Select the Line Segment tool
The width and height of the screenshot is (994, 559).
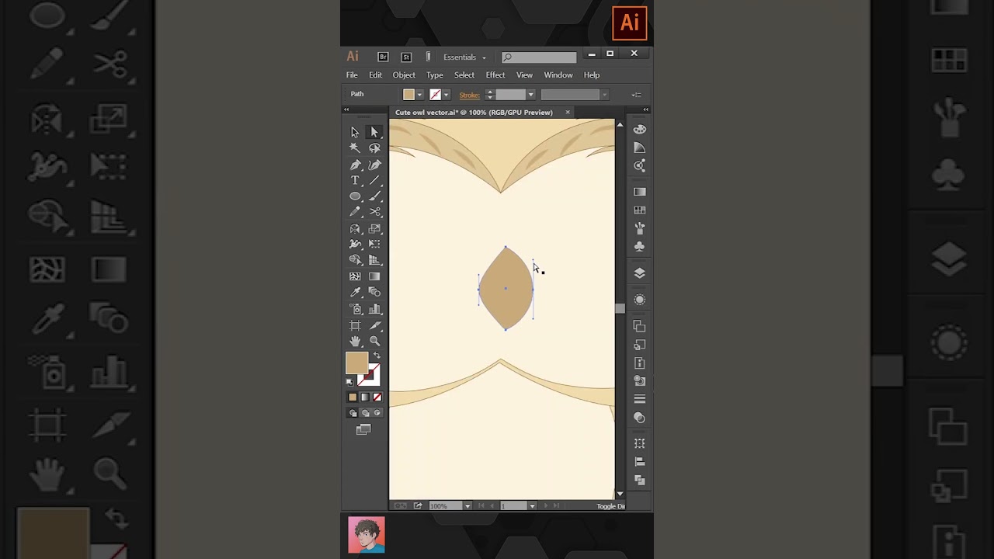[374, 180]
